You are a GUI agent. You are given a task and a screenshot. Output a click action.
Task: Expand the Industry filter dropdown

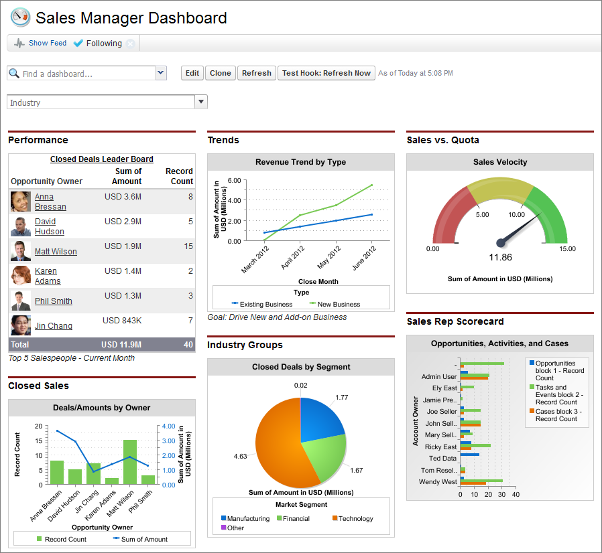coord(200,102)
